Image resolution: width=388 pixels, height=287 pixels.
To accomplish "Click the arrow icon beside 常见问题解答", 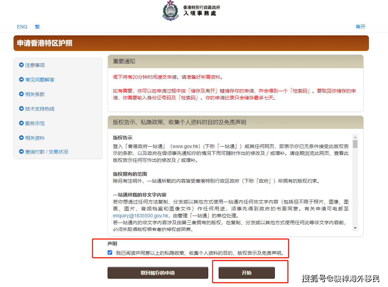I will [x=22, y=79].
